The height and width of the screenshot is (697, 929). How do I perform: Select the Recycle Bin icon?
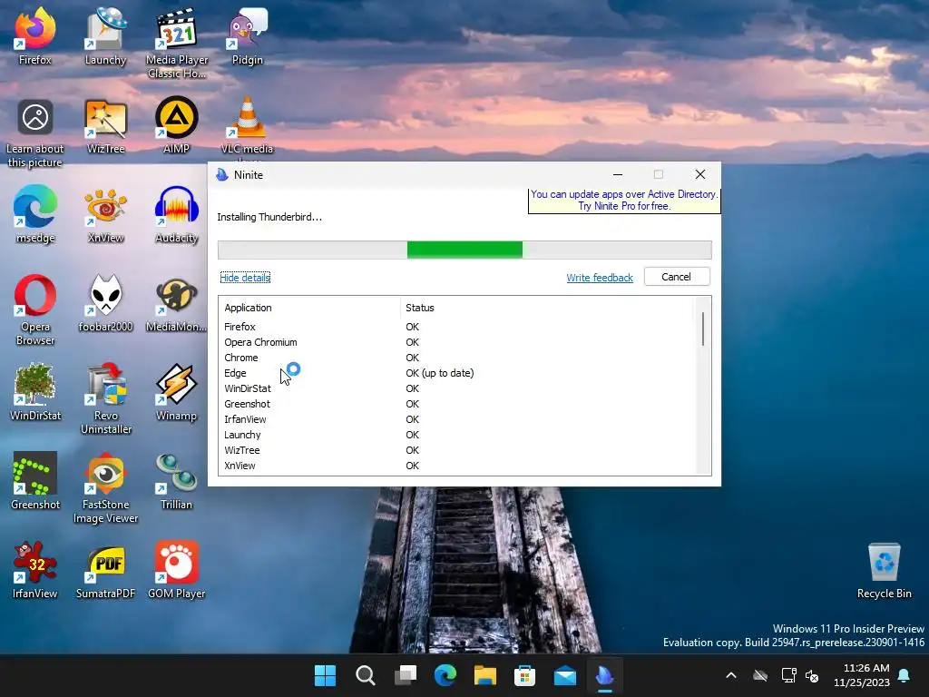[x=884, y=570]
